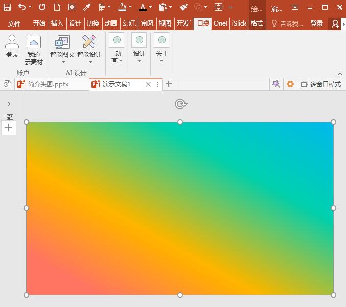
Task: Switch to the 插入 ribbon tab
Action: 57,23
